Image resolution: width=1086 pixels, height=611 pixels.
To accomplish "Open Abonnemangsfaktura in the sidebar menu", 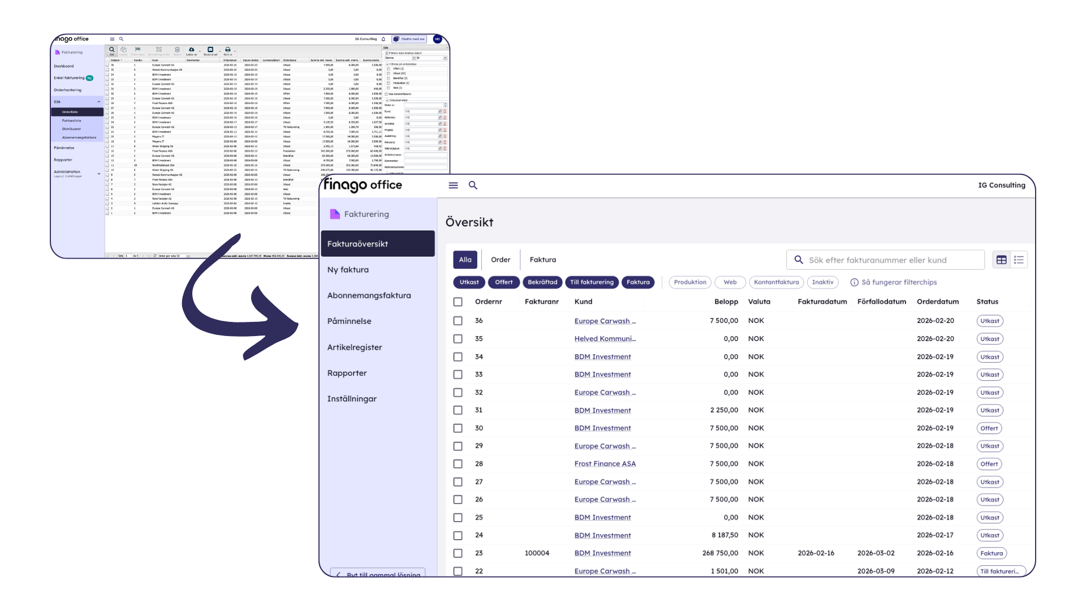I will (x=369, y=295).
